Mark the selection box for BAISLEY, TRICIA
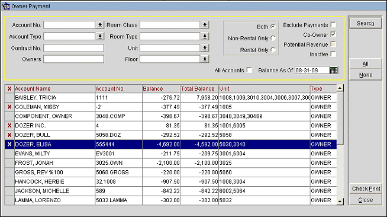 [9, 98]
